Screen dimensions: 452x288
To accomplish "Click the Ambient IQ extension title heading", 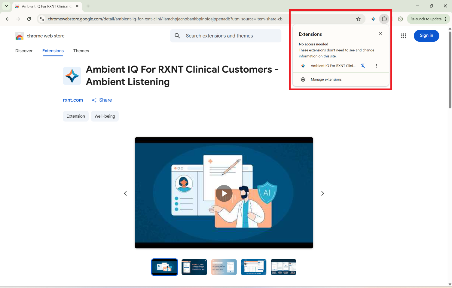I will pos(182,76).
